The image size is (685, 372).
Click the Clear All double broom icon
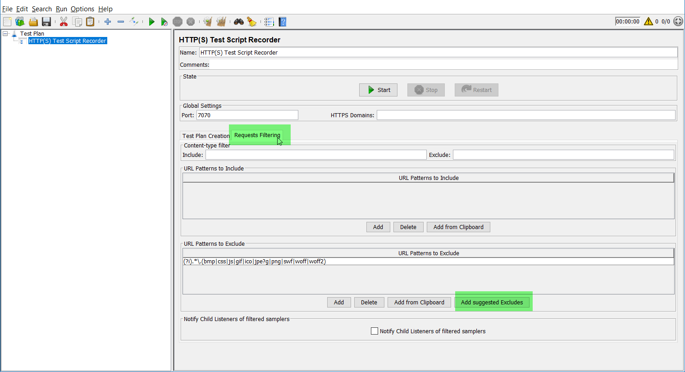click(221, 22)
